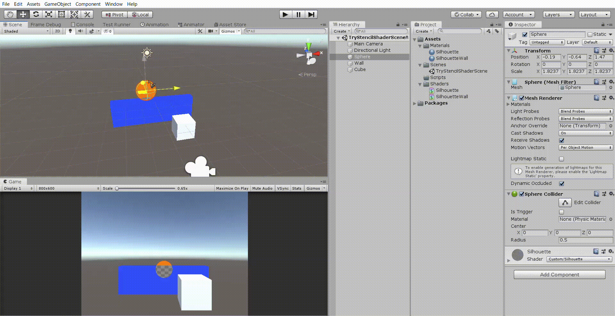Disable the Mesh Renderer component checkbox
This screenshot has width=615, height=316.
pyautogui.click(x=521, y=98)
